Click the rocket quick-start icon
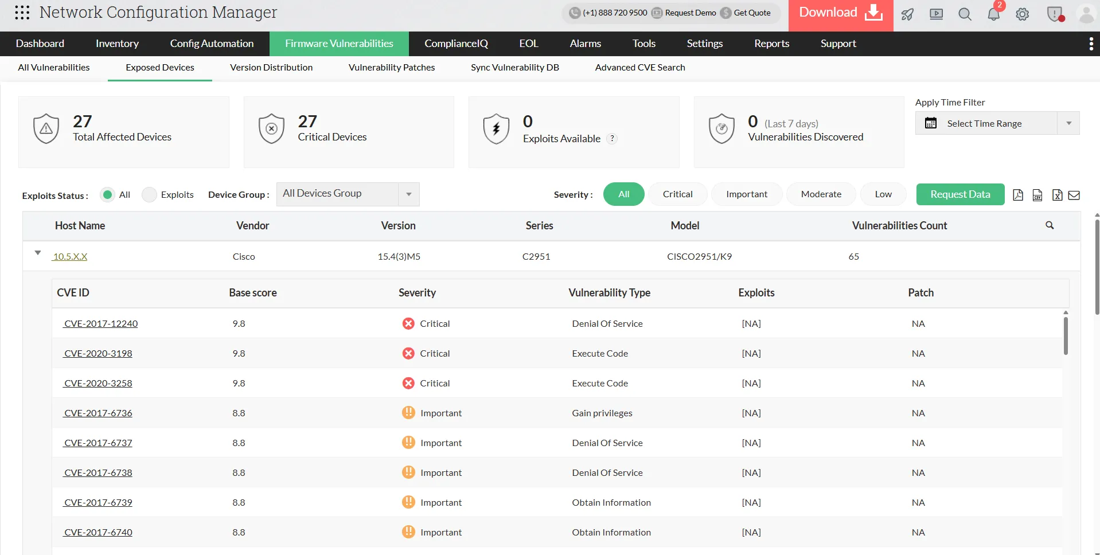 tap(907, 14)
